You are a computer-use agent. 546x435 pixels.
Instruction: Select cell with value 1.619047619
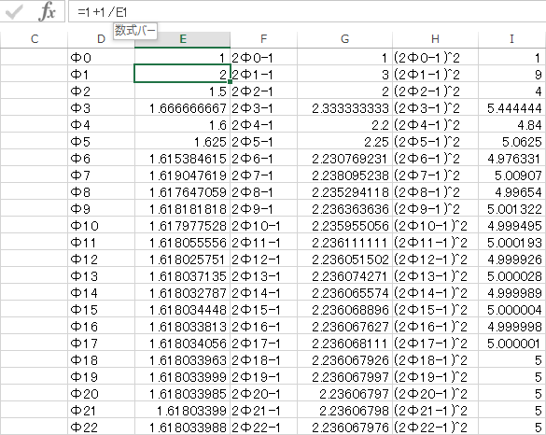182,175
